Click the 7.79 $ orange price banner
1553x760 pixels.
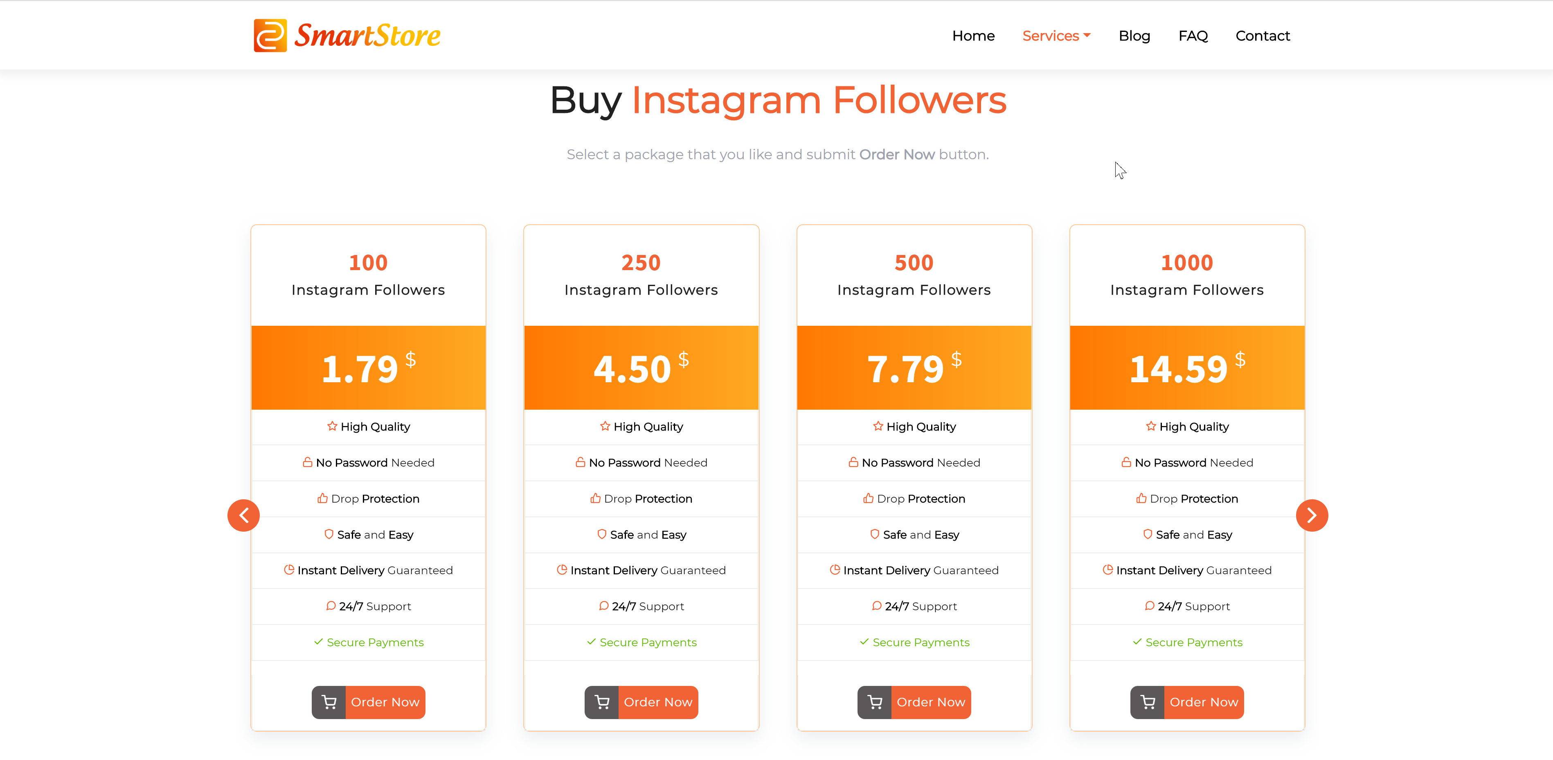click(x=914, y=368)
